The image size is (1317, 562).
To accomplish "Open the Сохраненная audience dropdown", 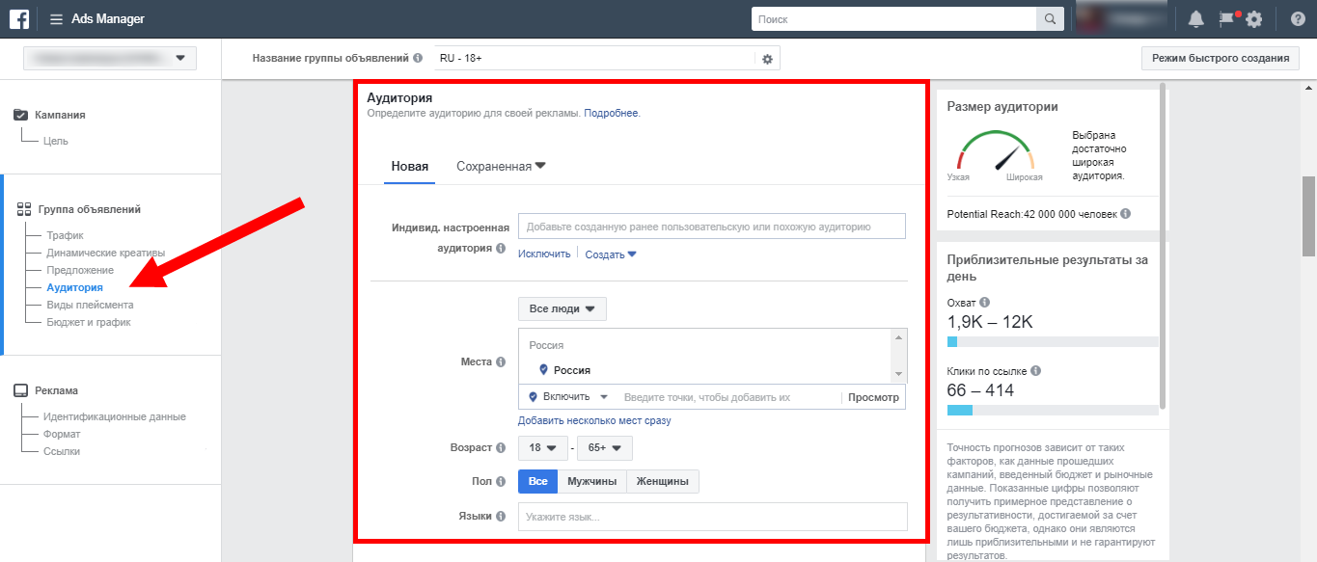I will (x=501, y=166).
